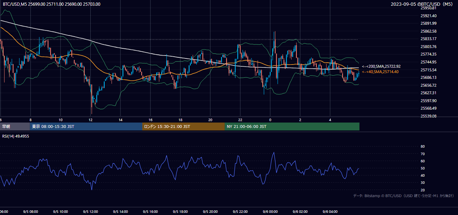Select the ロンドン 15:30-21:00 JST session band

point(183,126)
